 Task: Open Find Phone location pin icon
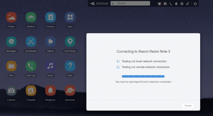pyautogui.click(x=70, y=42)
